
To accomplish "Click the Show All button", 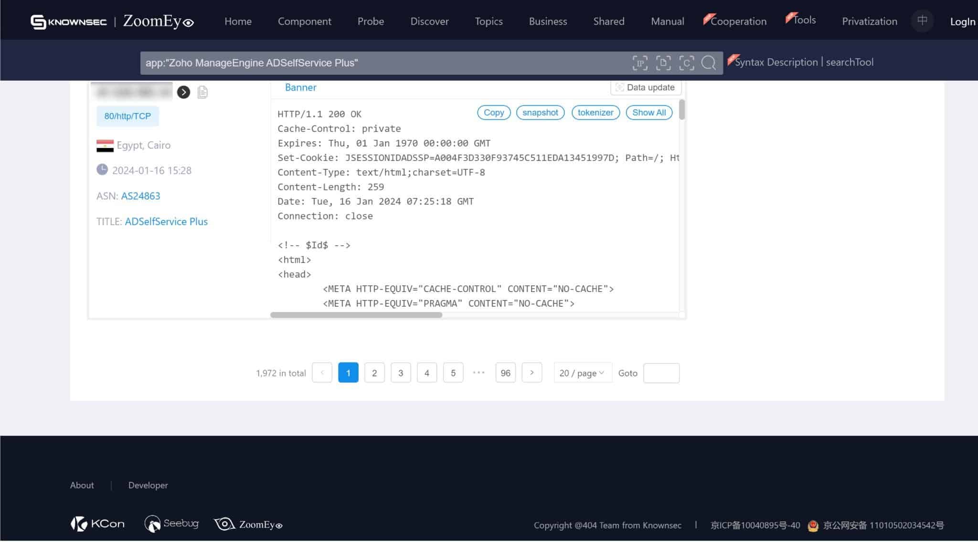I will [x=648, y=113].
